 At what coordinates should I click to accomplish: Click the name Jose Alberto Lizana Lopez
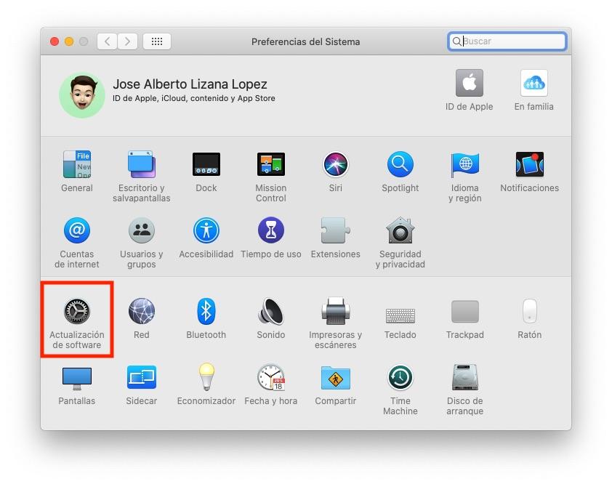click(x=190, y=84)
